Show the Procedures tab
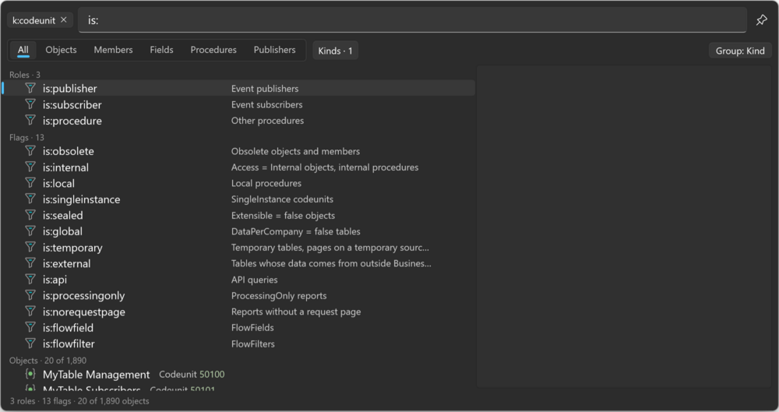The height and width of the screenshot is (412, 779). pos(213,50)
